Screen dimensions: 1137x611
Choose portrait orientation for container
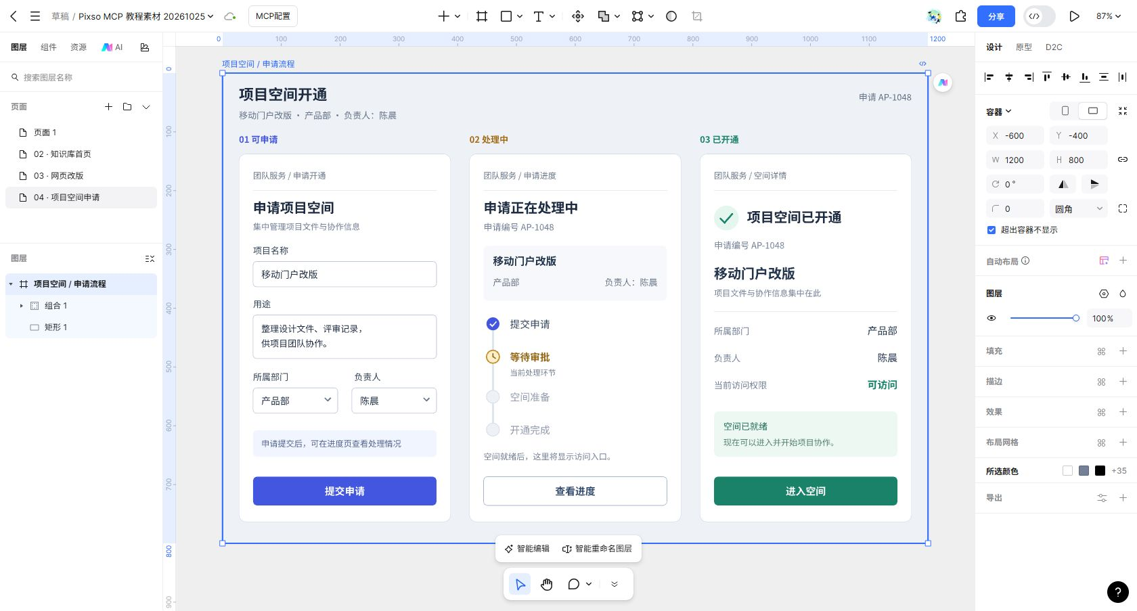coord(1065,111)
